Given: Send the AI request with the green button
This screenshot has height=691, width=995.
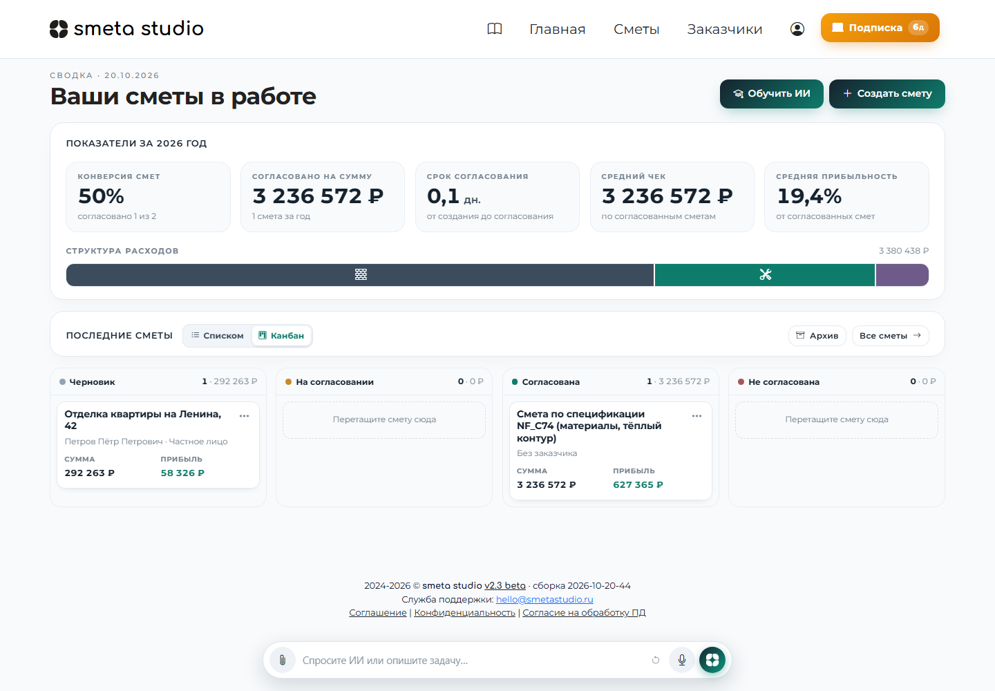Looking at the screenshot, I should pos(712,661).
